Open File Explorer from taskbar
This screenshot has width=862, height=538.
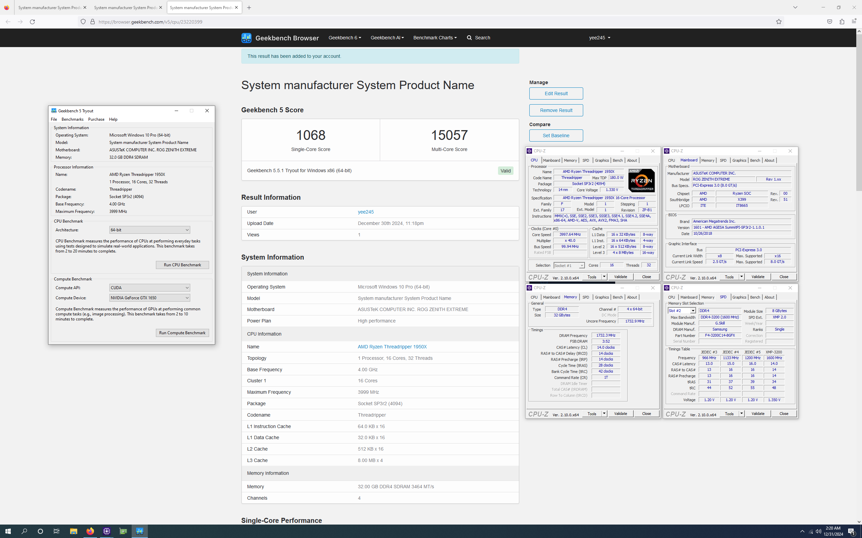pos(73,531)
